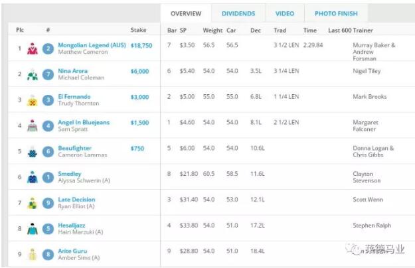This screenshot has height=268, width=415.
Task: Click number 9 badge for Late Decision
Action: [48, 204]
